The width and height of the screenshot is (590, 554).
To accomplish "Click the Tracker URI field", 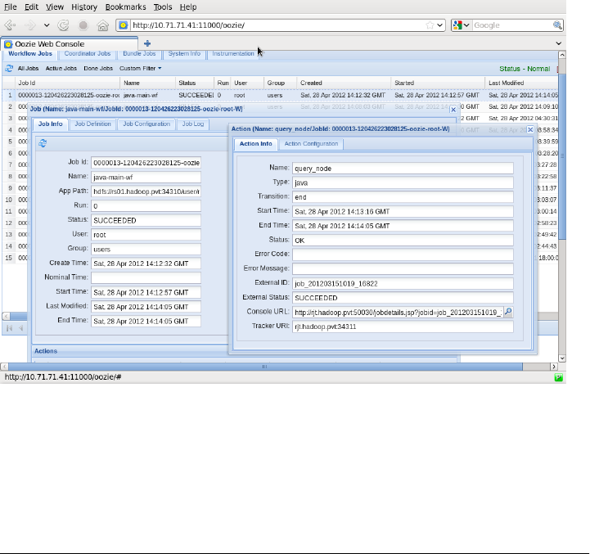I will [403, 327].
